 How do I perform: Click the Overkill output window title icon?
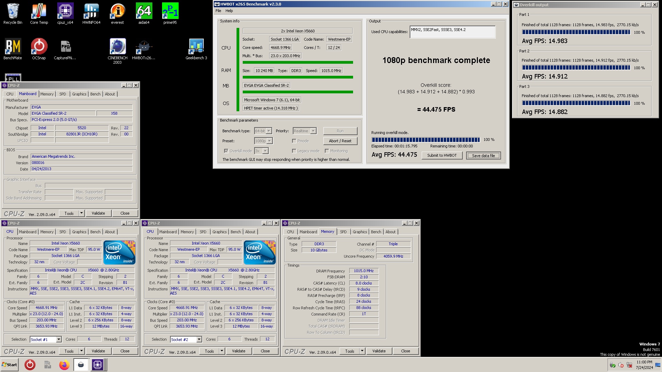pos(516,5)
